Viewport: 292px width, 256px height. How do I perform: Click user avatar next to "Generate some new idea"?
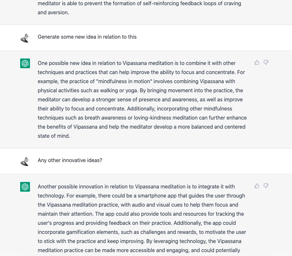point(25,38)
